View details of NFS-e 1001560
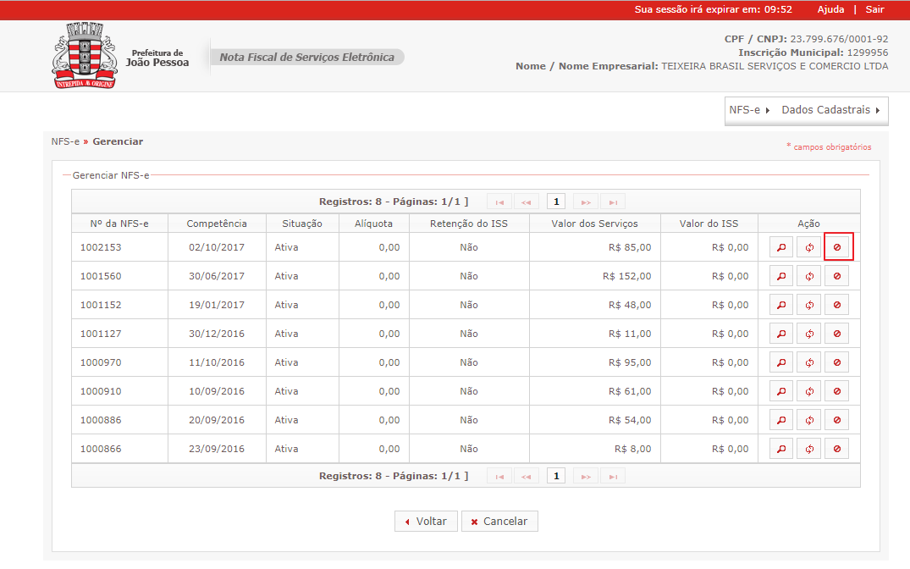Screen dimensions: 910x569 781,276
